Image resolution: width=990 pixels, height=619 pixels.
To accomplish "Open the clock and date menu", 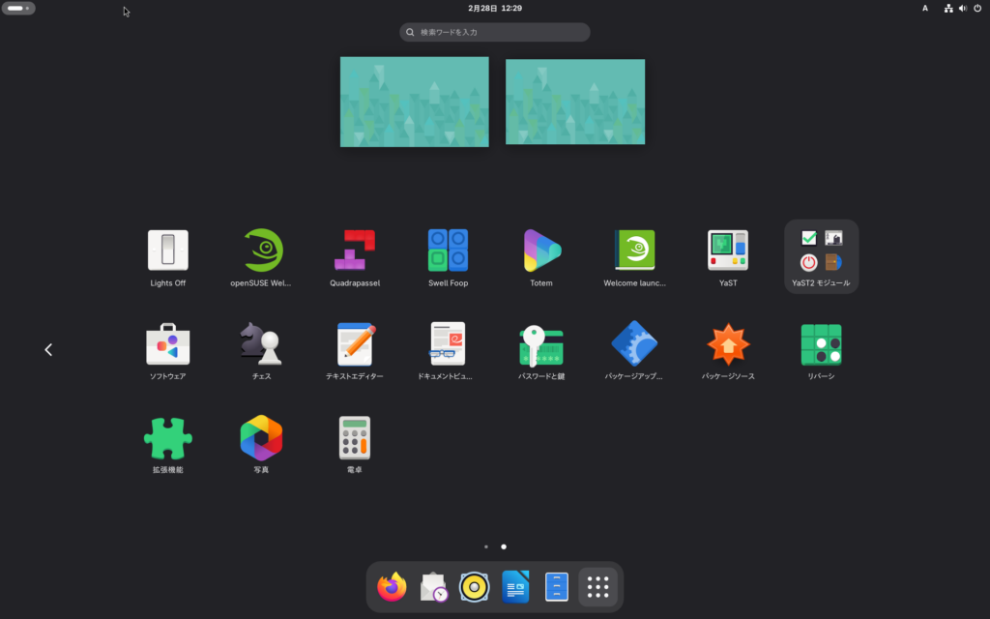I will (x=495, y=8).
